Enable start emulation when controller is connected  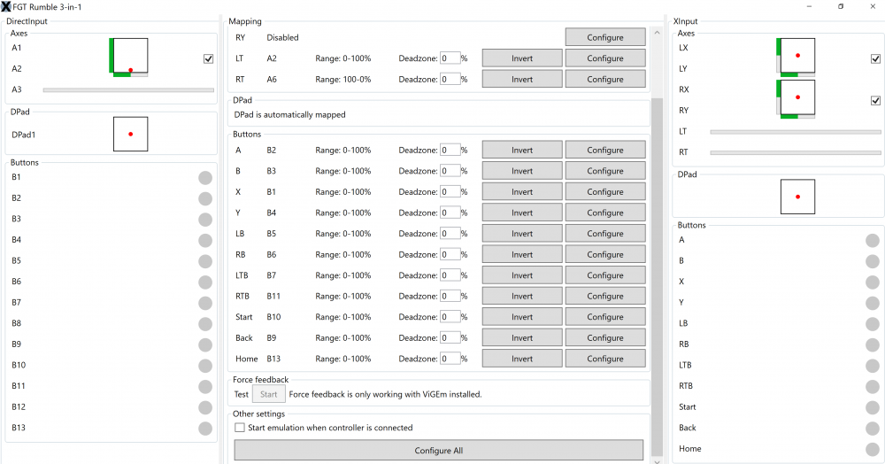pyautogui.click(x=239, y=428)
